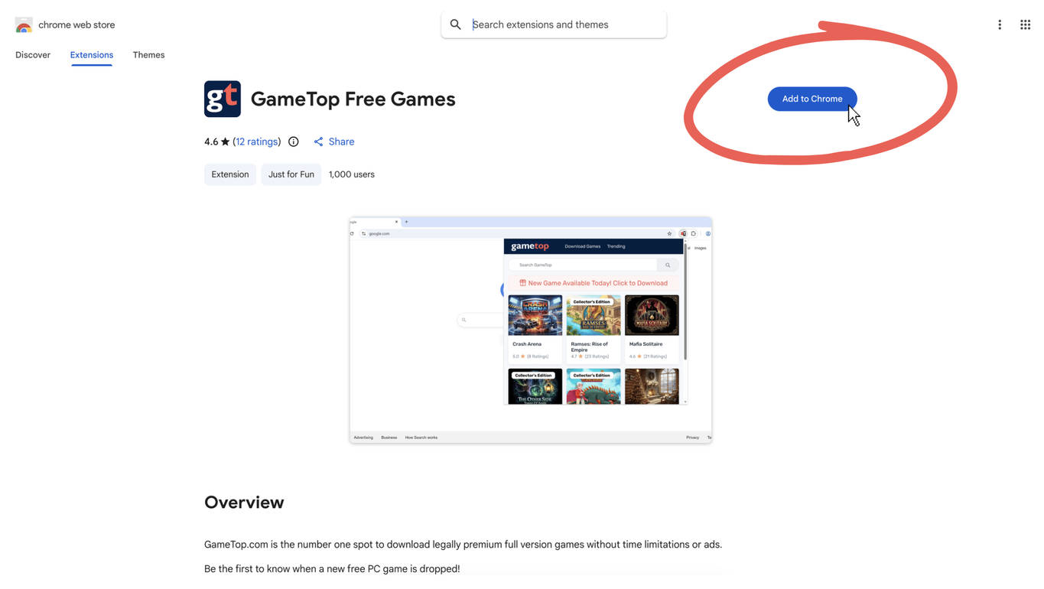Click the Share link text
The width and height of the screenshot is (1044, 589).
coord(341,142)
